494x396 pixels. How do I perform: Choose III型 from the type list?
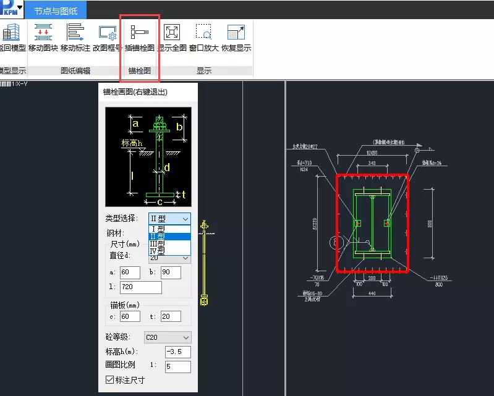click(x=169, y=243)
